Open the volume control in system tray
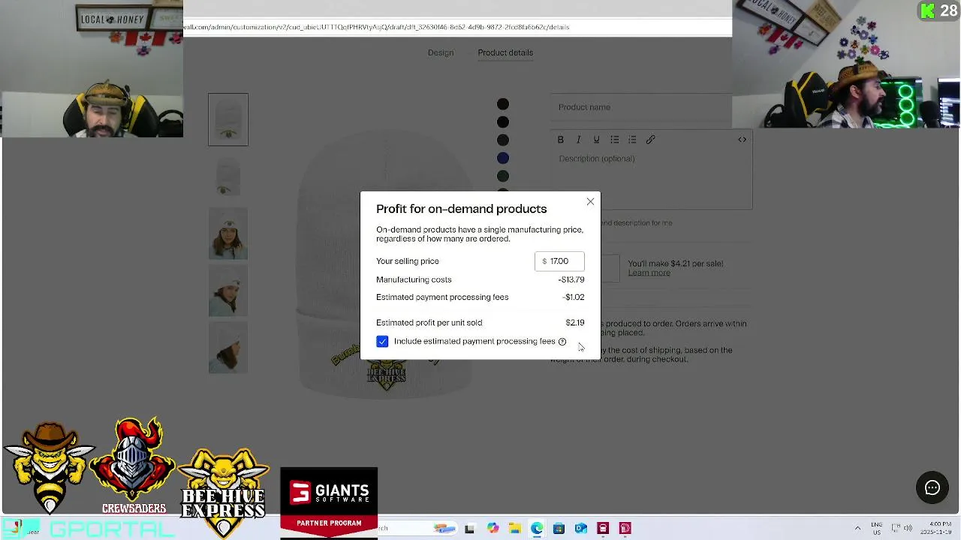Screen dimensions: 961x540 pos(908,528)
